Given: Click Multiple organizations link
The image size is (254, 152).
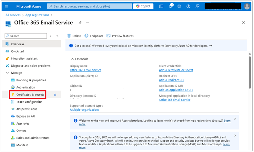Looking at the screenshot, I should coord(84,110).
